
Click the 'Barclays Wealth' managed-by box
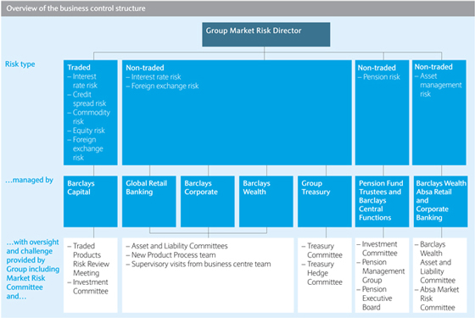(x=266, y=202)
